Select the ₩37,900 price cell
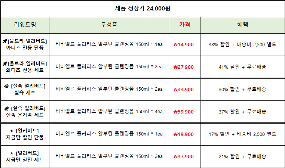This screenshot has width=285, height=168. pos(184,156)
